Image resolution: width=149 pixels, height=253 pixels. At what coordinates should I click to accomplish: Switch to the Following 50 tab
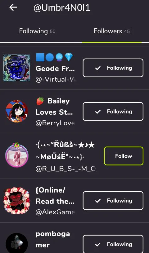[x=37, y=31]
